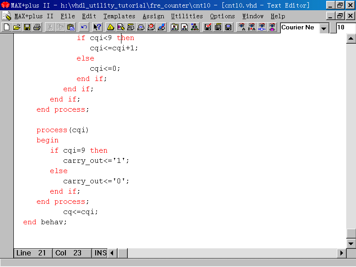This screenshot has width=356, height=267.
Task: Cut selection with scissors icon
Action: 50,27
